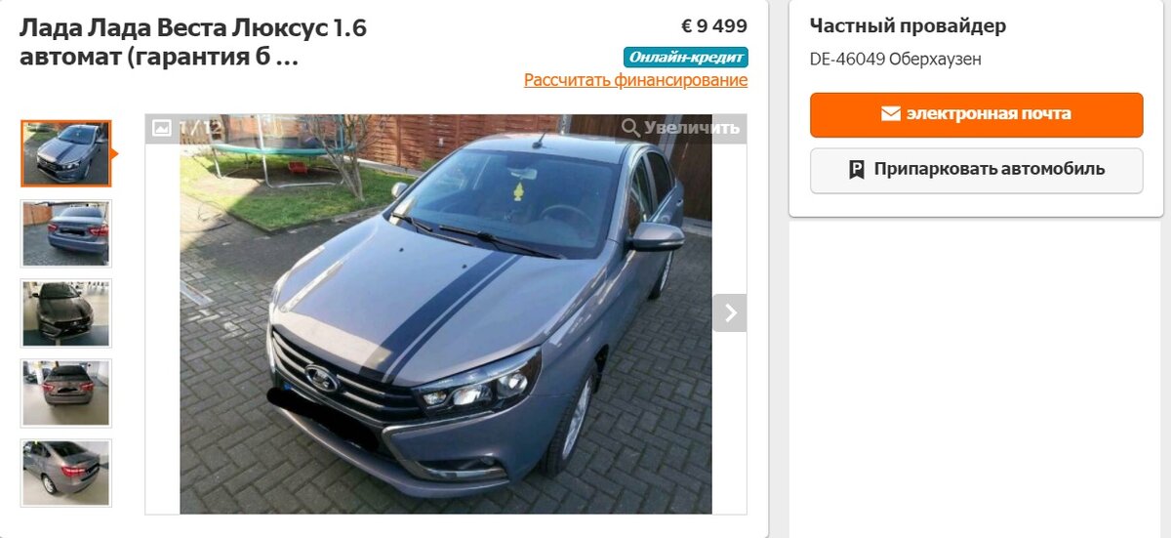Click the envelope icon on the orange button
Screen dimensions: 1171x538
point(890,114)
